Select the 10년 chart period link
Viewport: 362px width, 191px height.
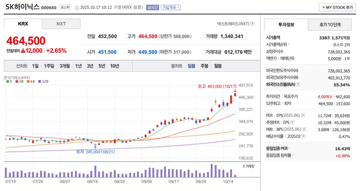114,66
